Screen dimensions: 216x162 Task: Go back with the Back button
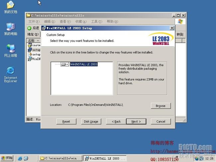point(116,121)
